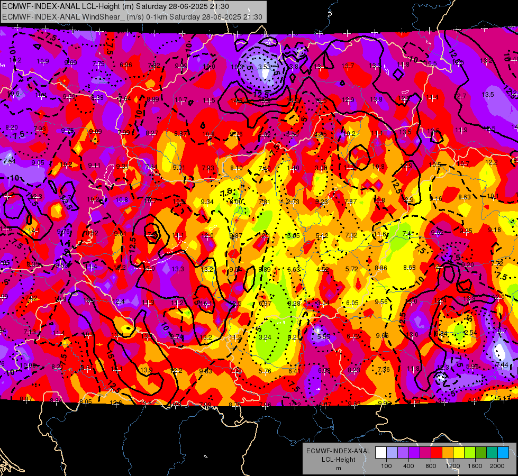
Task: Click the wind shear value 9.01
Action: click(179, 168)
